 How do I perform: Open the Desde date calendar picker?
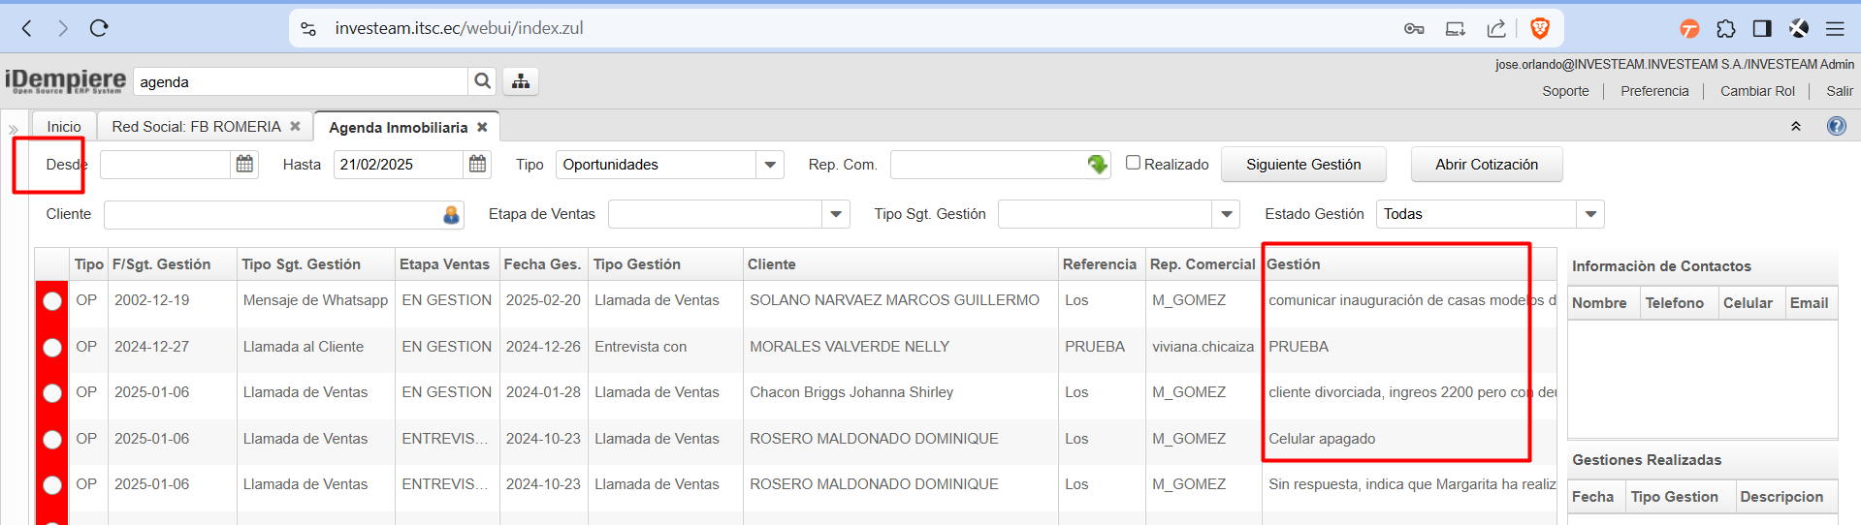pyautogui.click(x=244, y=165)
